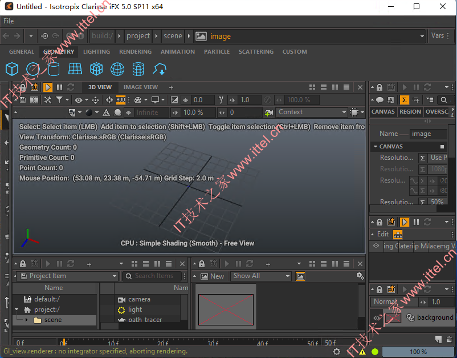Toggle the lock on the 3D View panel
Viewport: 457px width, 358px height.
pyautogui.click(x=23, y=87)
